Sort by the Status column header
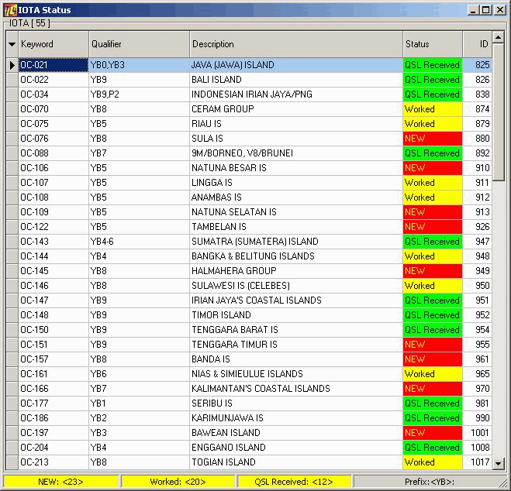The image size is (511, 491). (433, 44)
